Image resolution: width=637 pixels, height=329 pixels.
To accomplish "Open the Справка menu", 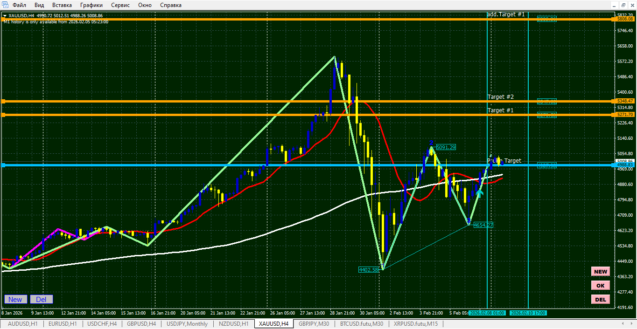I will coord(171,5).
